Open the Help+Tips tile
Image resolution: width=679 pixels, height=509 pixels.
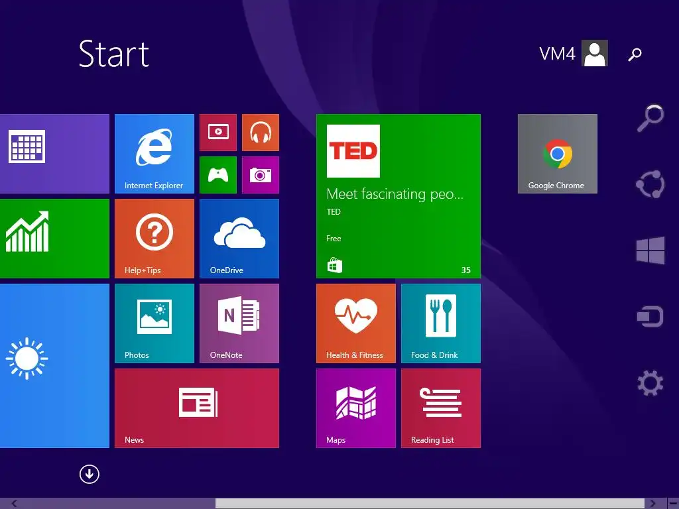[154, 239]
